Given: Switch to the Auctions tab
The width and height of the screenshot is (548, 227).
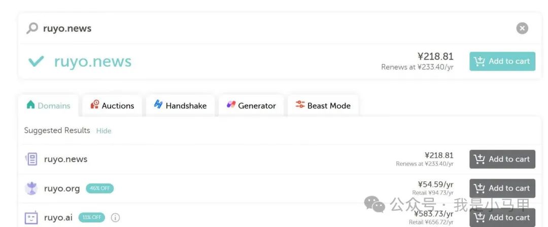Looking at the screenshot, I should pyautogui.click(x=112, y=105).
